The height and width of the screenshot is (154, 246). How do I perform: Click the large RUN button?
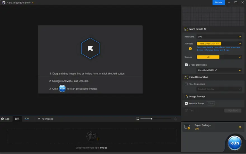pos(235,143)
